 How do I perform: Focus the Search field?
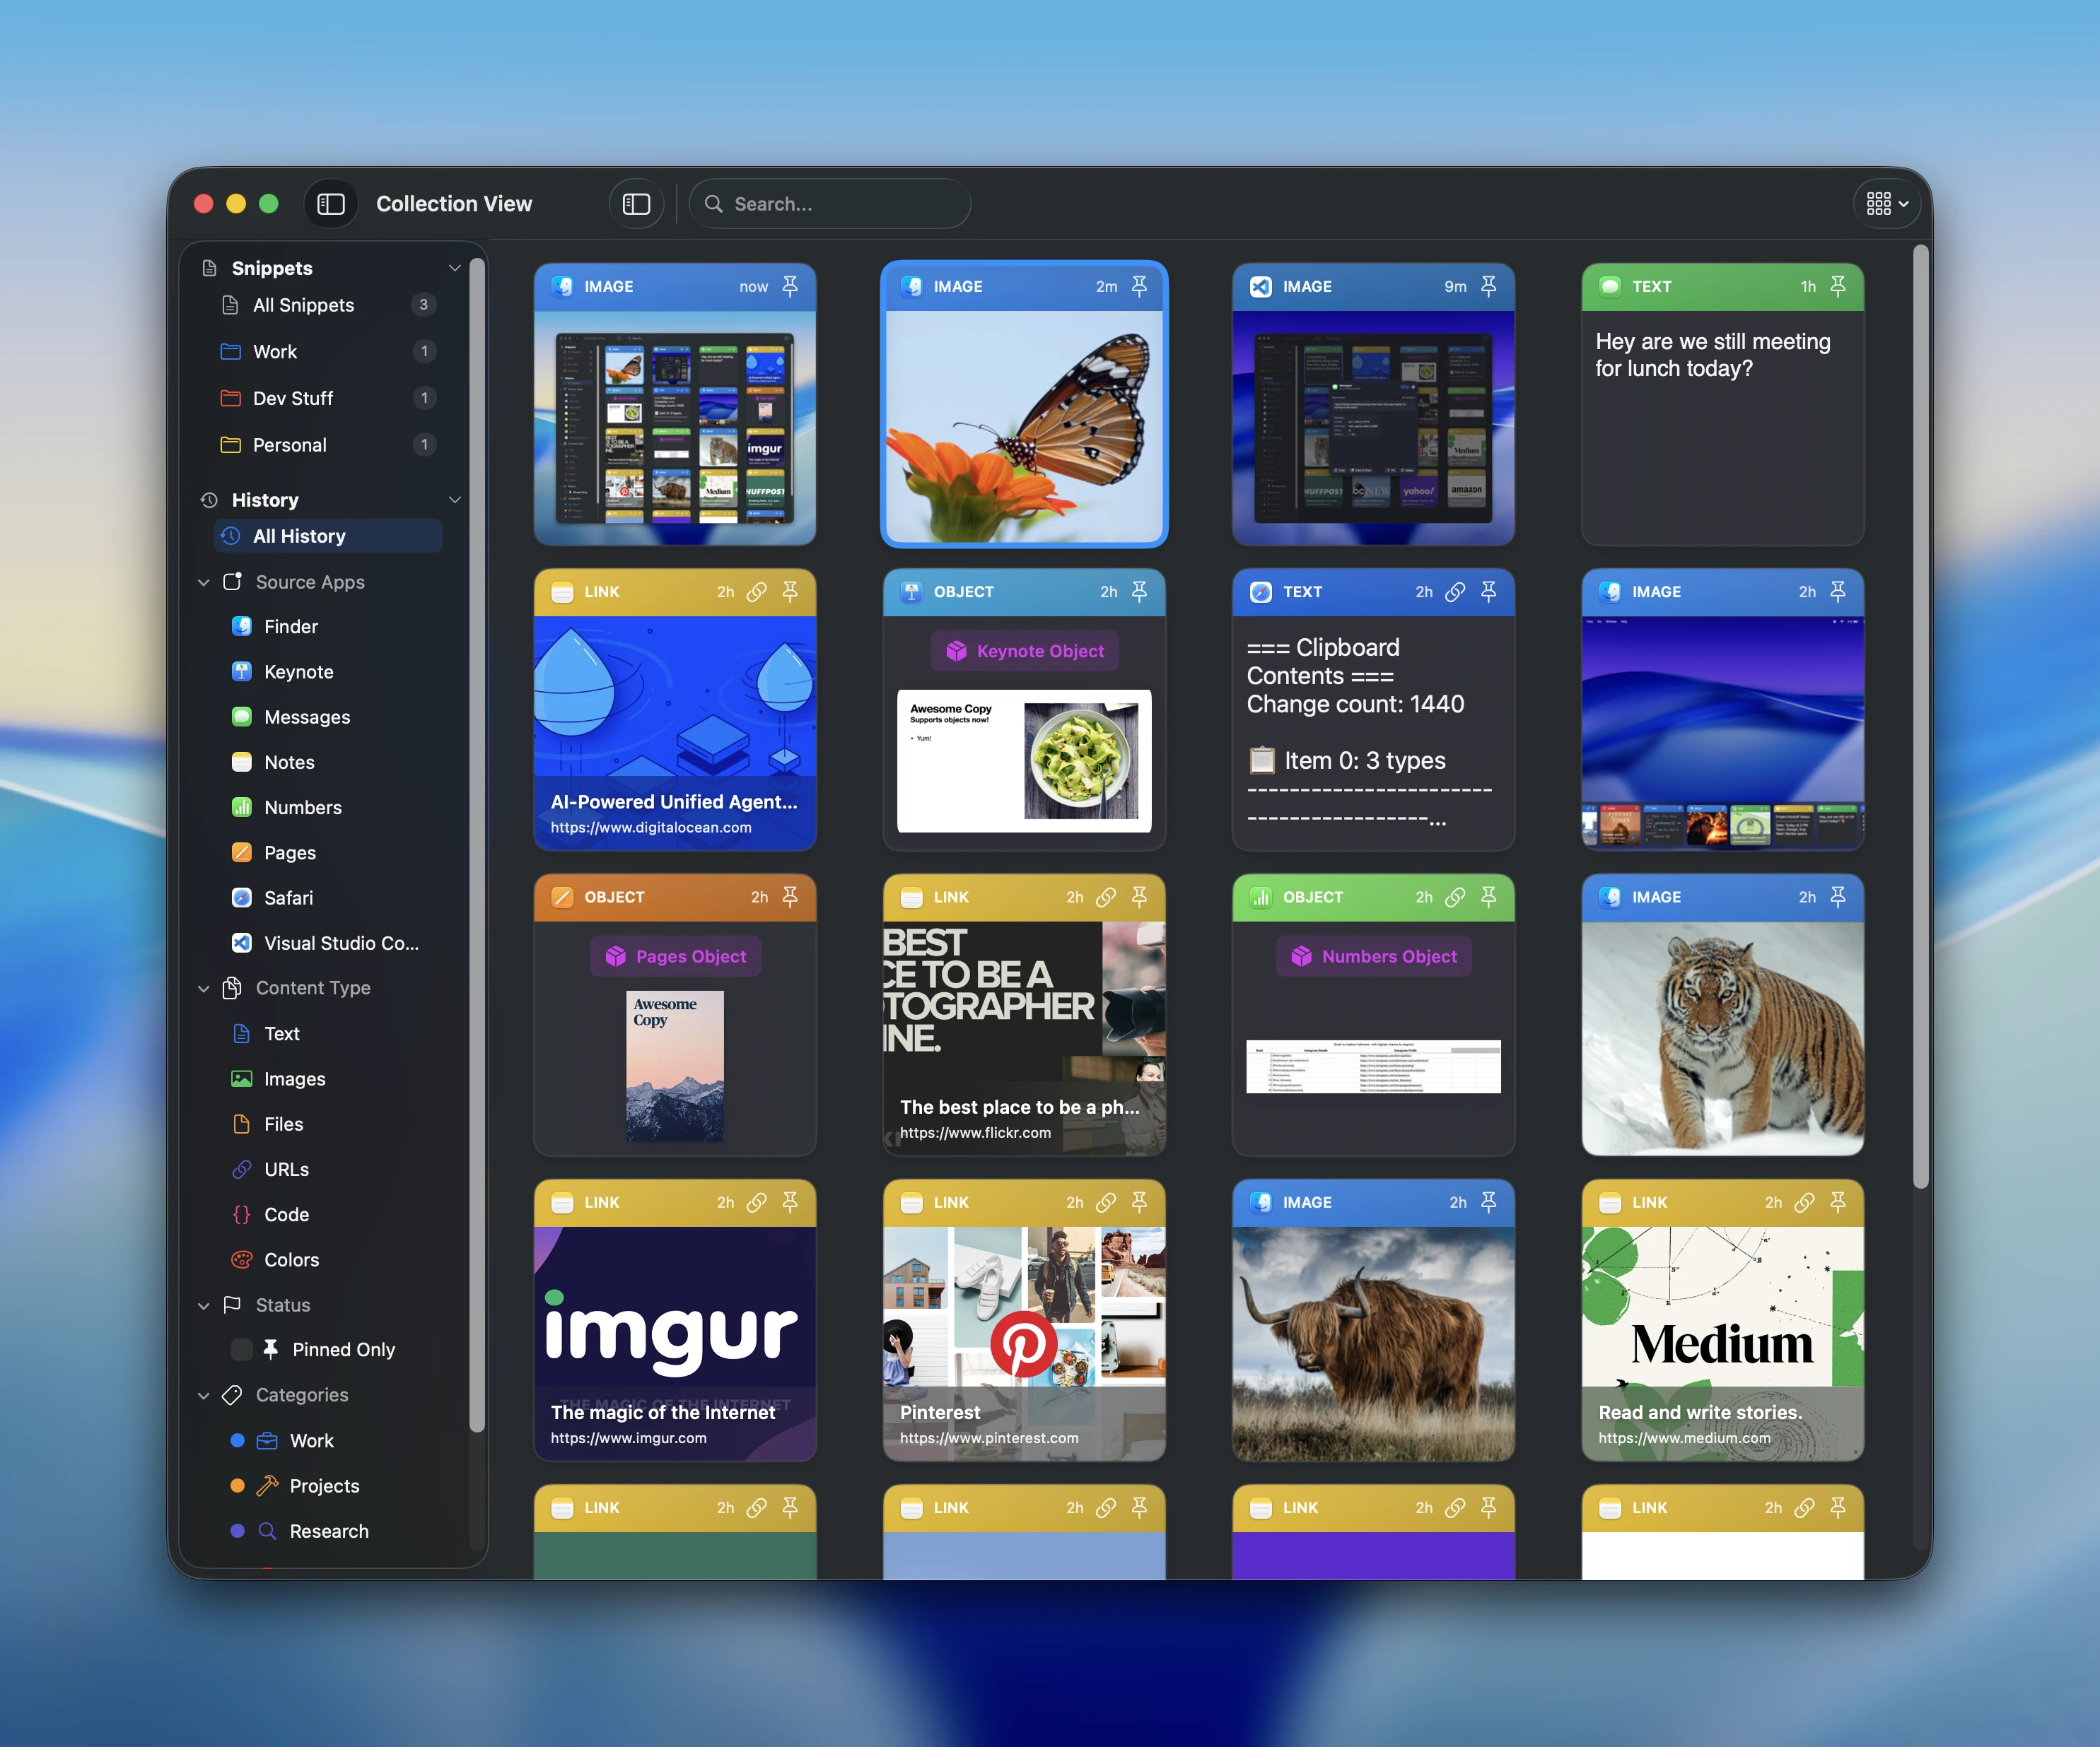tap(830, 204)
